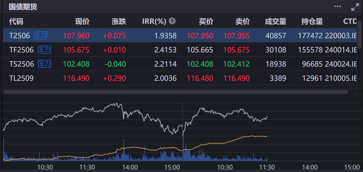Expand the 卖价 column header

[243, 21]
